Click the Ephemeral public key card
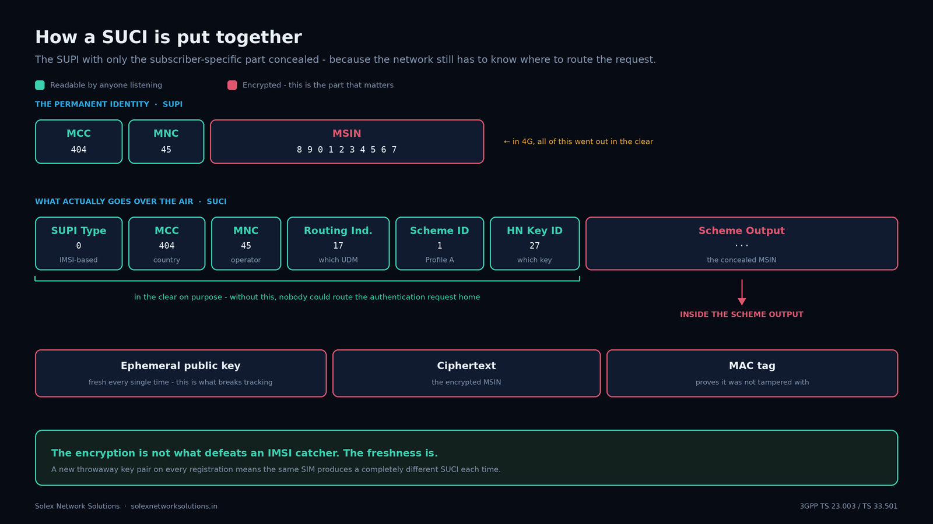Screen dimensions: 933x524 tap(181, 373)
